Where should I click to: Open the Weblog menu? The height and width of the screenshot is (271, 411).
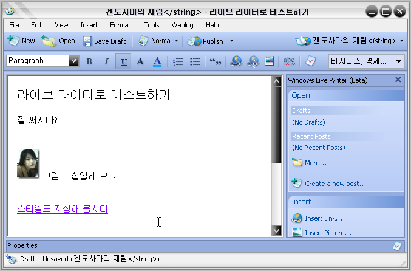coord(182,25)
